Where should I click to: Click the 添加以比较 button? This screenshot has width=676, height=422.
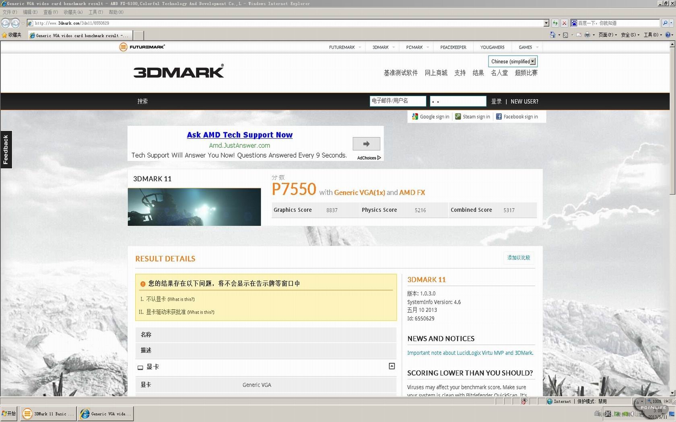click(x=519, y=258)
